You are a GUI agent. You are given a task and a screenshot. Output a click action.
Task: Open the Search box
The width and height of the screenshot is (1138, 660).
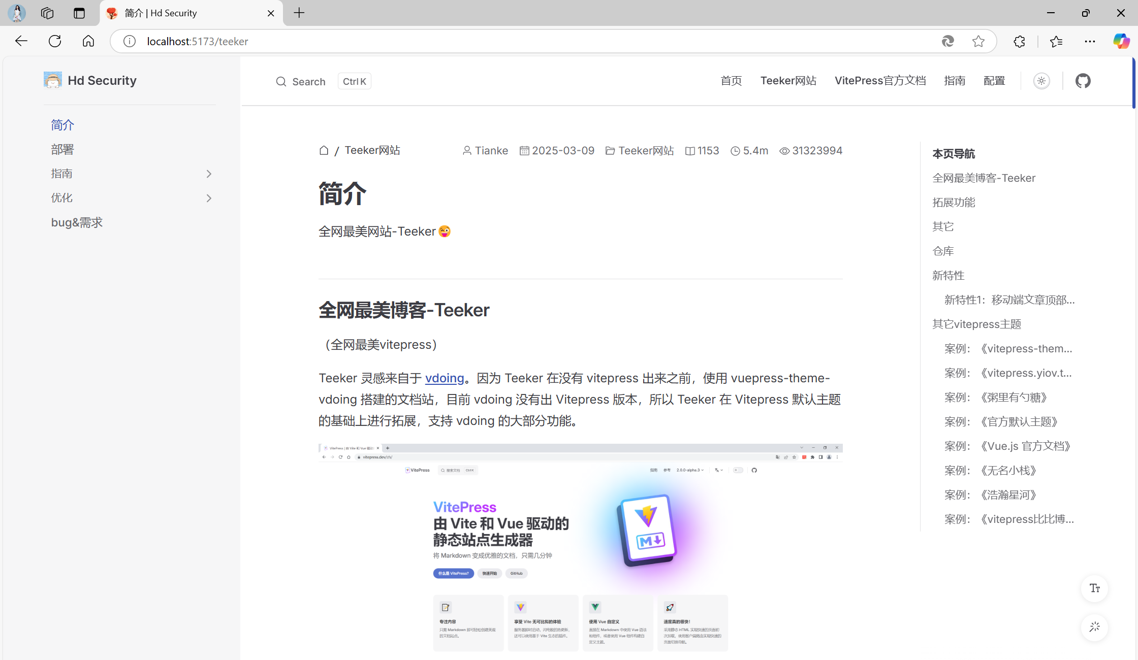(x=323, y=81)
